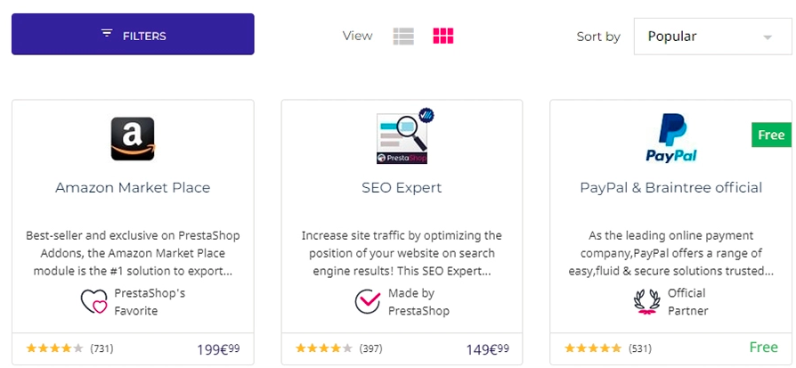Click the PayPal logo icon
This screenshot has height=368, width=796.
click(x=671, y=138)
